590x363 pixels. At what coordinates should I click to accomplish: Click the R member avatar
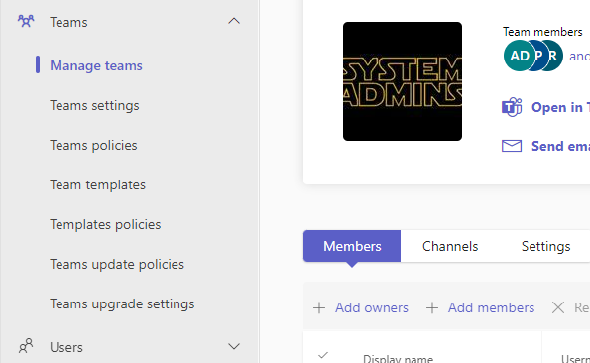point(554,56)
